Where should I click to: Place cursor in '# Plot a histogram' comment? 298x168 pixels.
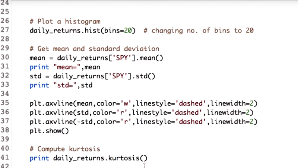pos(65,21)
